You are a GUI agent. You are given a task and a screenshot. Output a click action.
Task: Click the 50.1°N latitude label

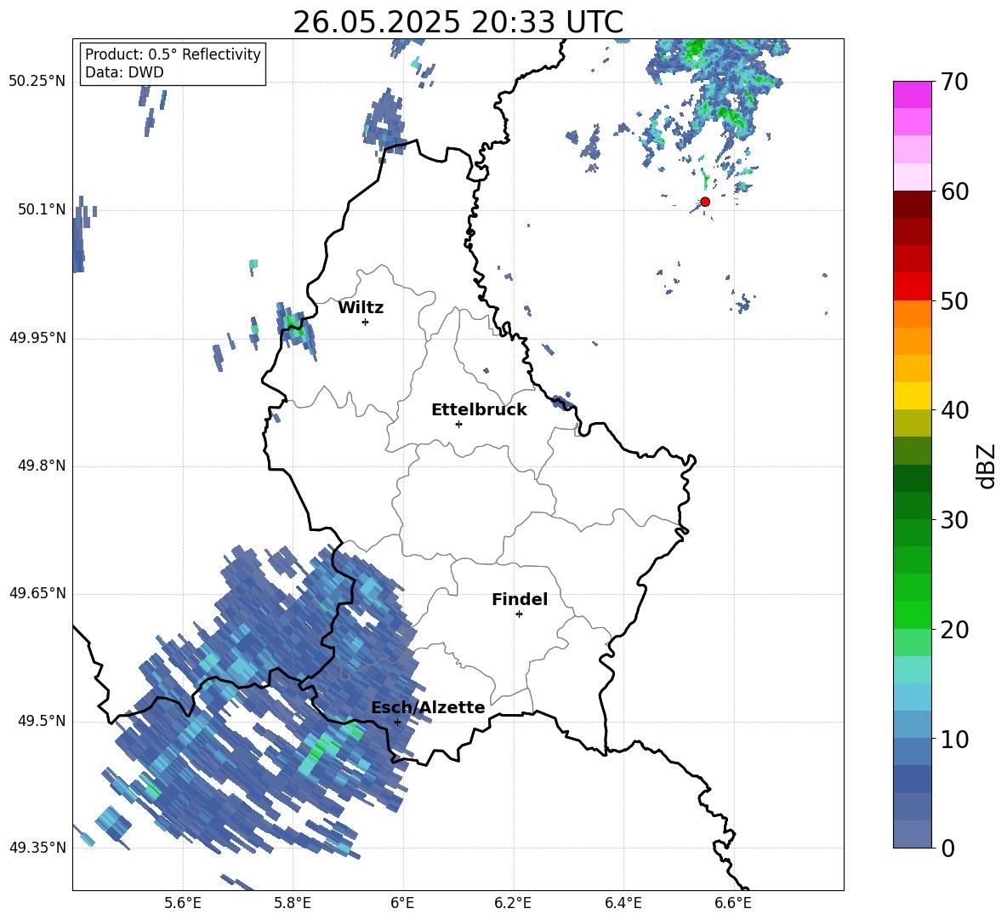(x=42, y=210)
